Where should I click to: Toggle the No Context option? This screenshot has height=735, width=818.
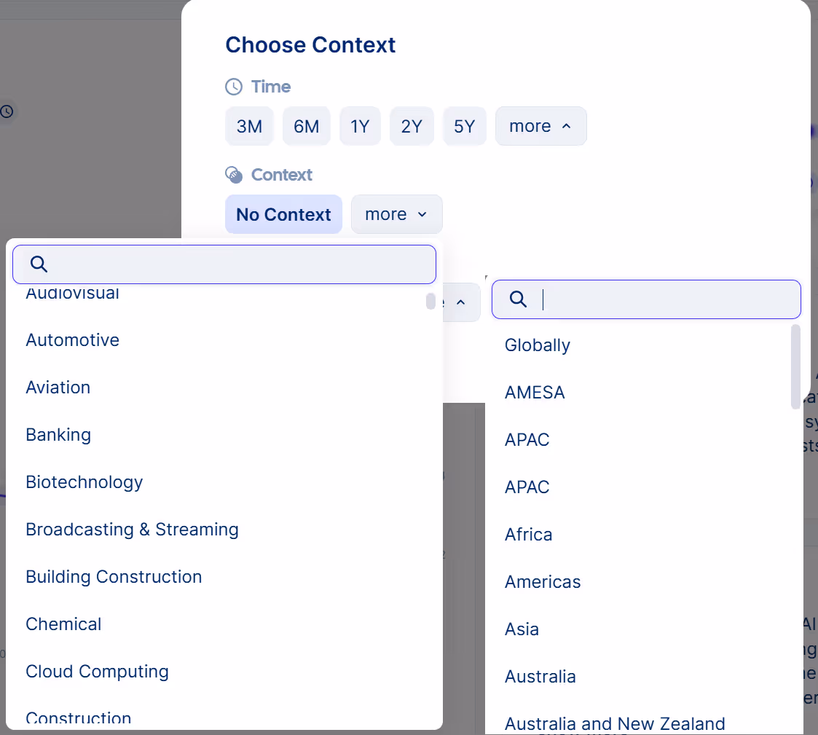point(284,214)
